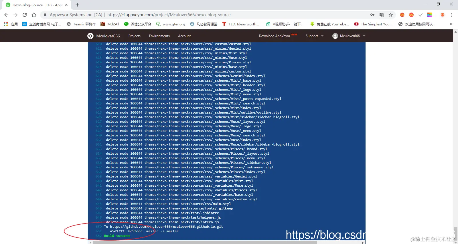Click the green "Build success" text

(117, 236)
